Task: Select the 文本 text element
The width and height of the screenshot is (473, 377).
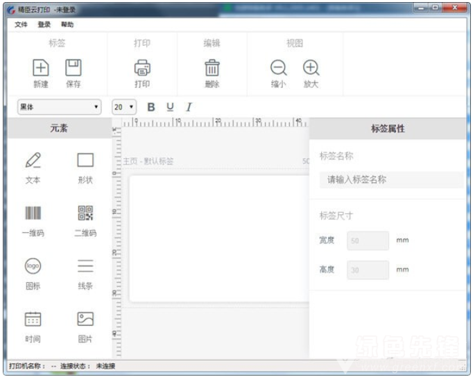Action: 33,168
